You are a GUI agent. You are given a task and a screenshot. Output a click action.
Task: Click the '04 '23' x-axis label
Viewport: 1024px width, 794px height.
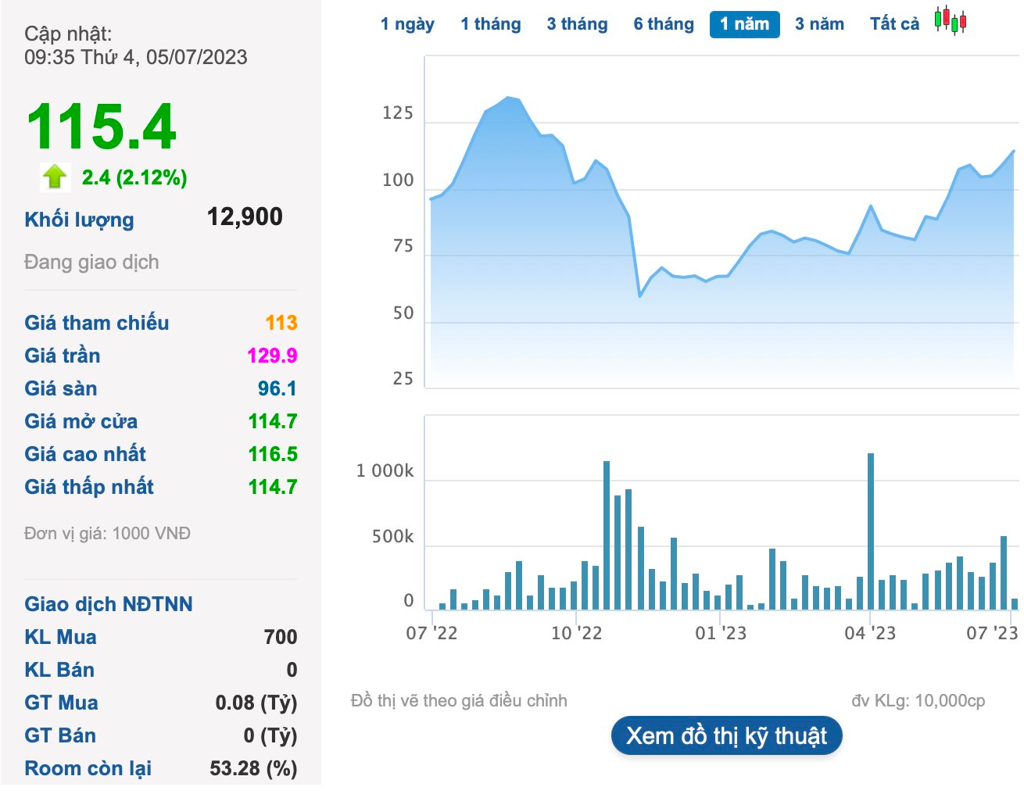(x=870, y=633)
